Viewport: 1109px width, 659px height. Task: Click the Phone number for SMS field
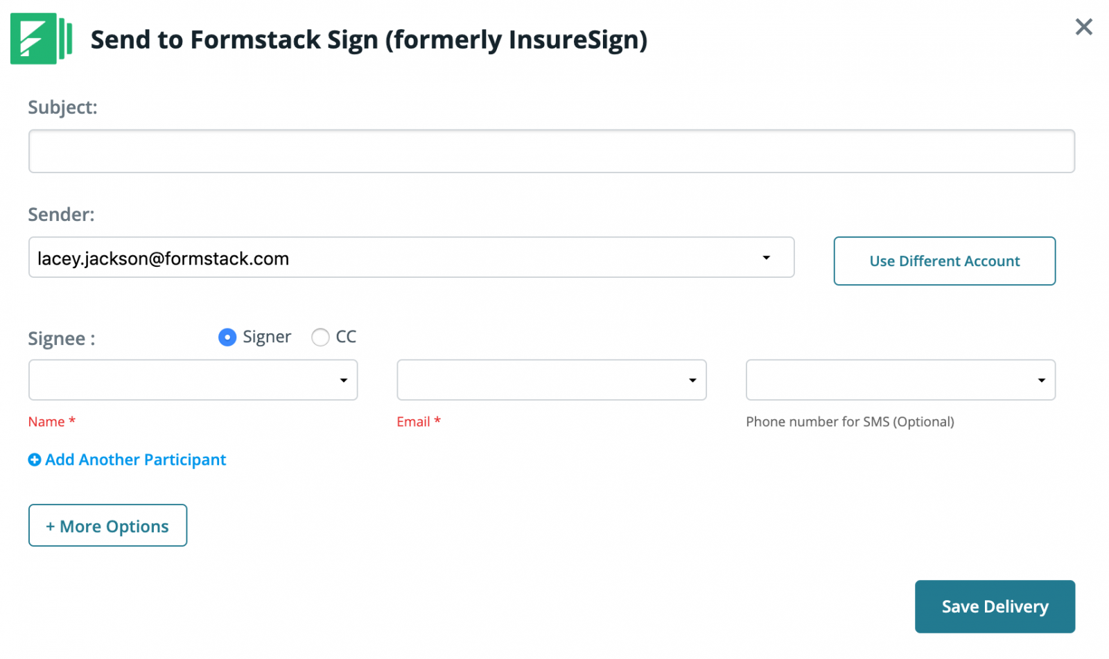point(887,380)
